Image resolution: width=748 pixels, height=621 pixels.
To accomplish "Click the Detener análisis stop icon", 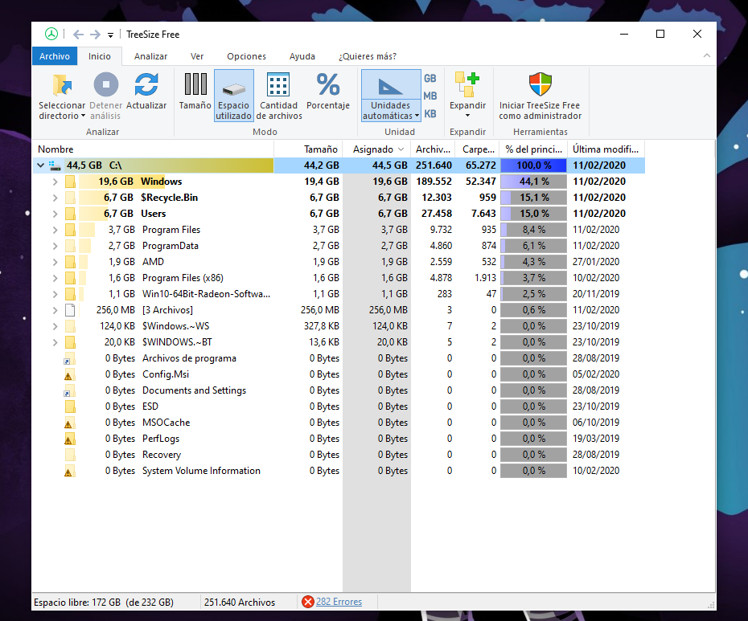I will [106, 85].
